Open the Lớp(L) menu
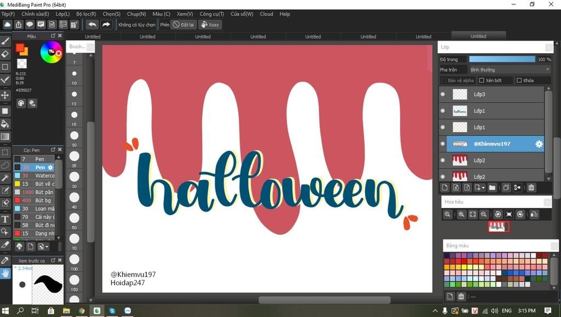This screenshot has width=561, height=317. click(62, 14)
